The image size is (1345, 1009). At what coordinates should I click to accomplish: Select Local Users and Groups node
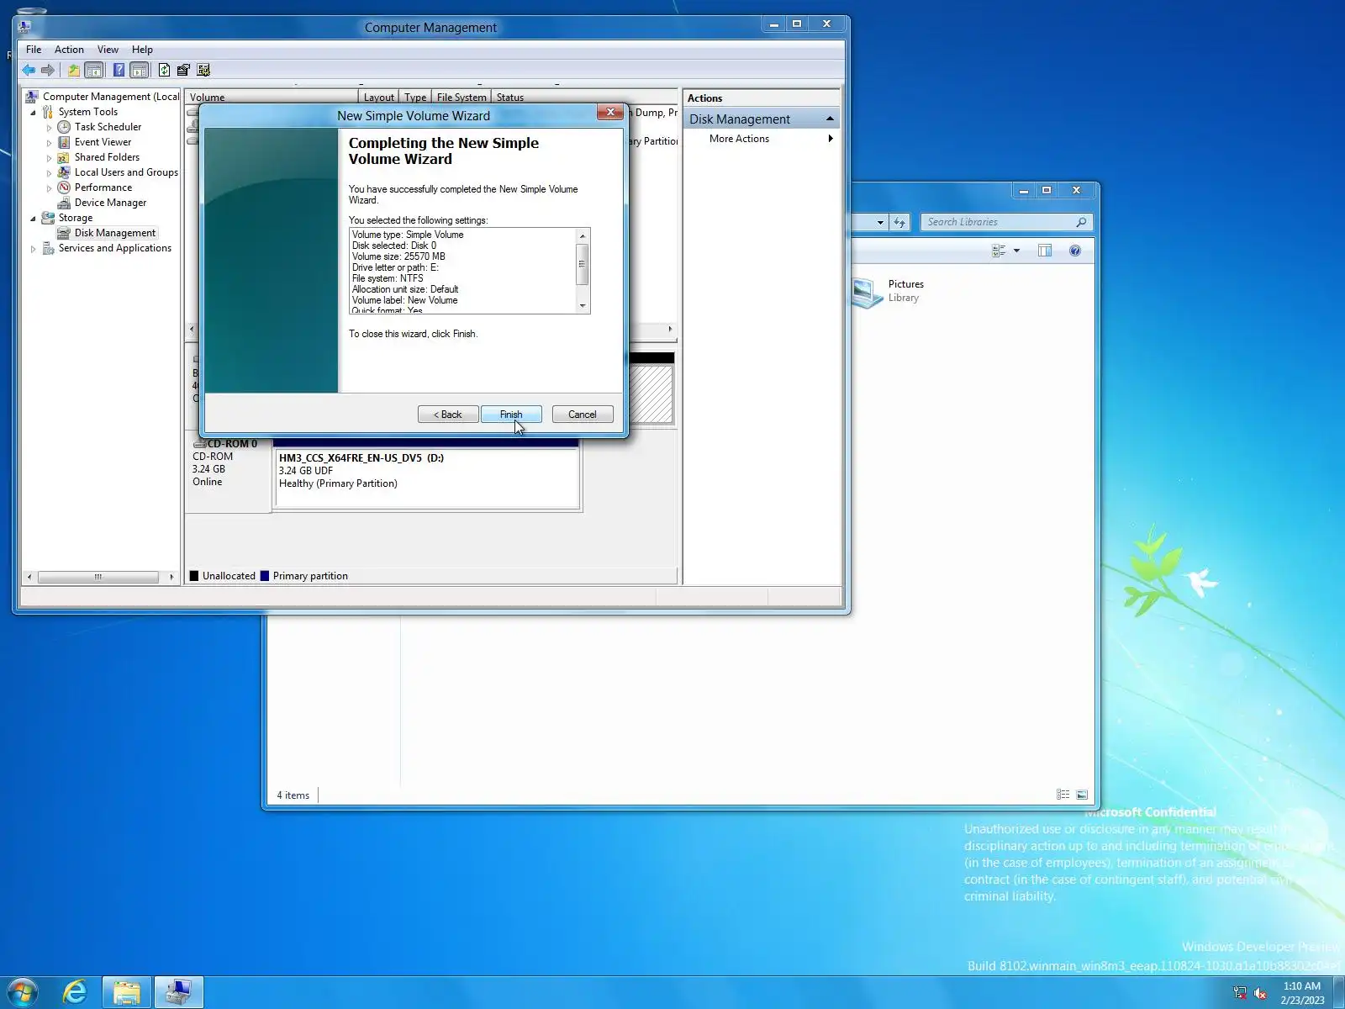tap(126, 172)
